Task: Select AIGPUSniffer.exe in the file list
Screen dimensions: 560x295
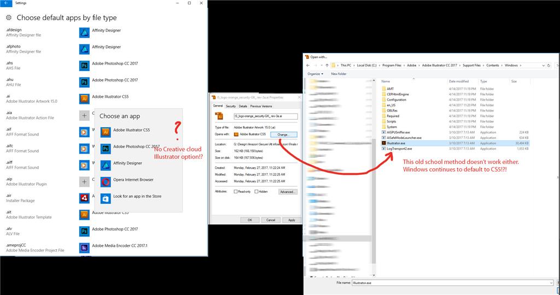Action: click(x=398, y=132)
